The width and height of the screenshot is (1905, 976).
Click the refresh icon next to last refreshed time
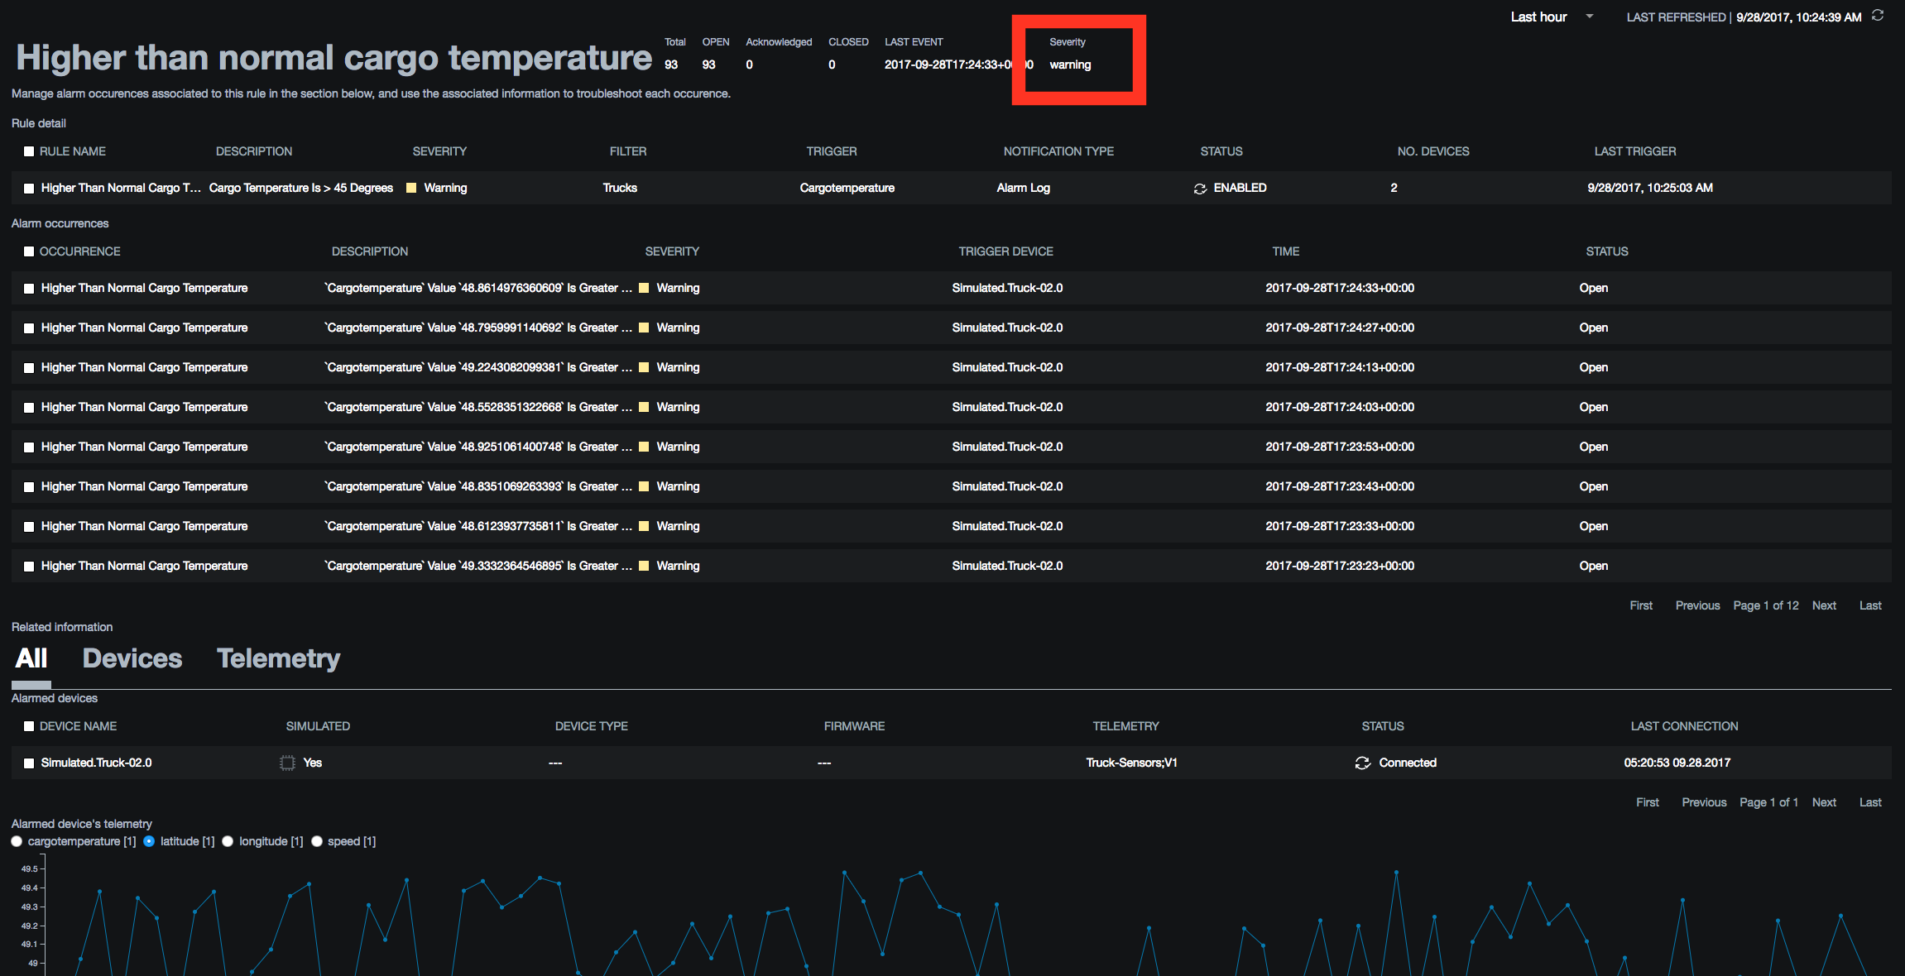1877,16
